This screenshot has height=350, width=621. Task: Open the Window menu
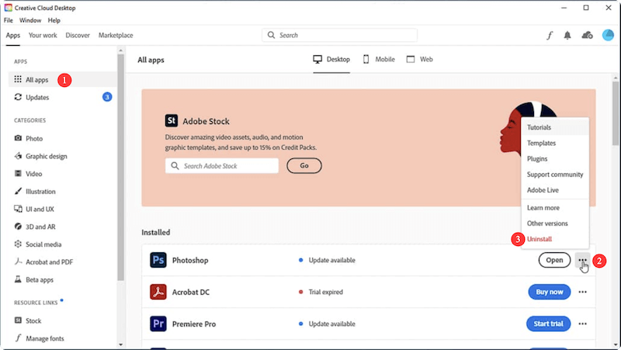pos(30,19)
